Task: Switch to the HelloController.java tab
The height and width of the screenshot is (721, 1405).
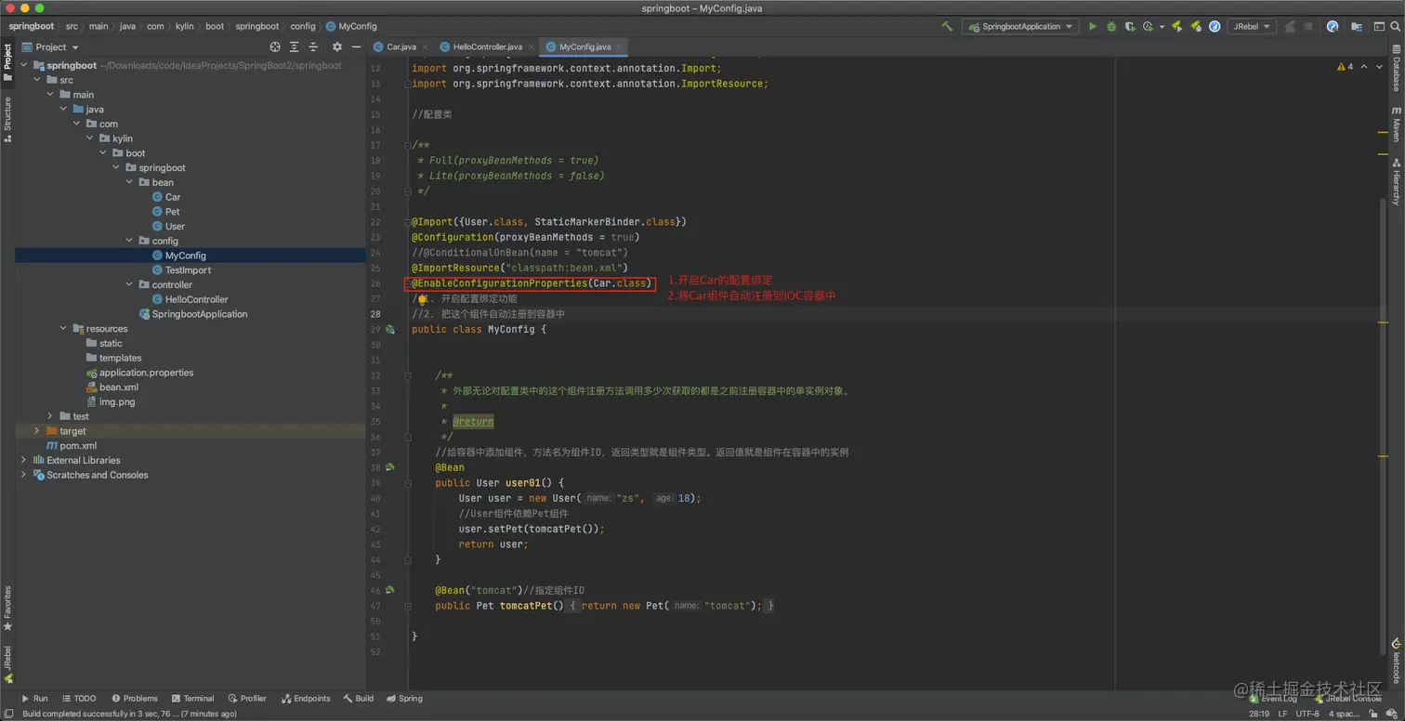Action: pyautogui.click(x=487, y=46)
